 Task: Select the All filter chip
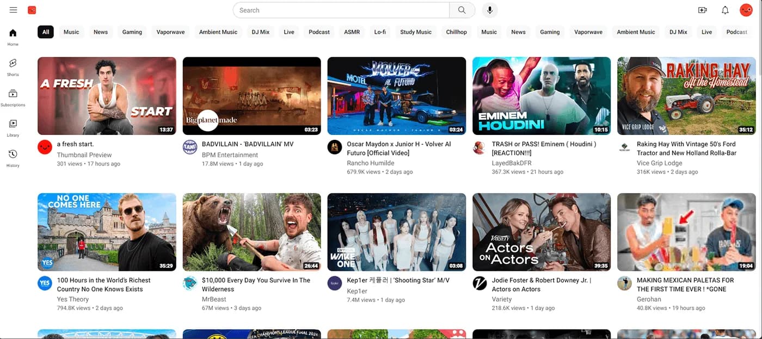tap(46, 32)
